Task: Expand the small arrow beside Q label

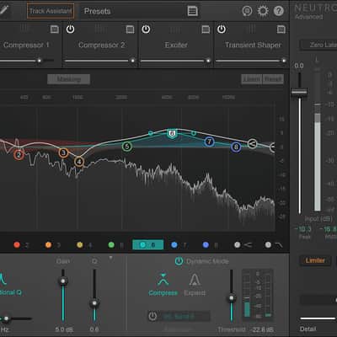Action: click(x=111, y=257)
